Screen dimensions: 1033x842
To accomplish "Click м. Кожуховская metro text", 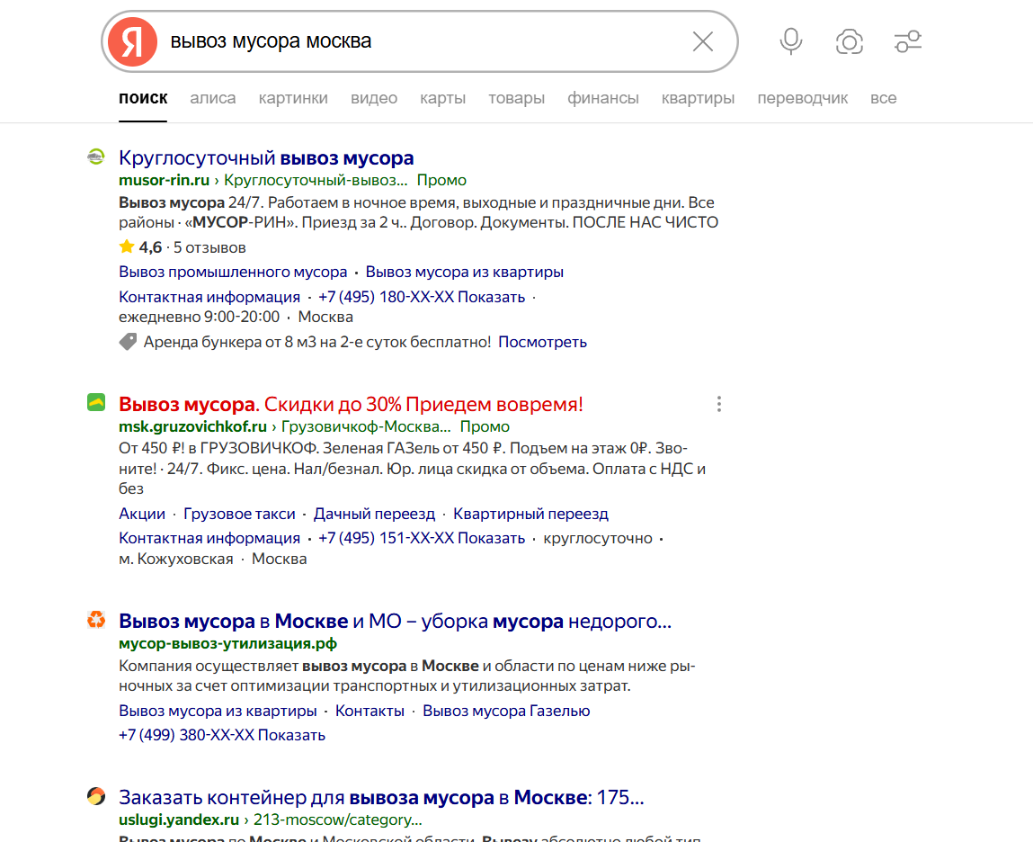I will (x=176, y=560).
